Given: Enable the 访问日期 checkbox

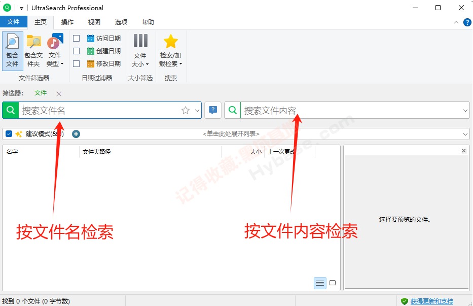Looking at the screenshot, I should pyautogui.click(x=77, y=39).
